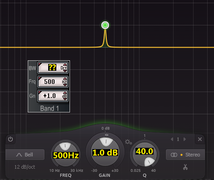Click the Gn value field showing +1.0
This screenshot has height=180, width=214.
[x=53, y=96]
